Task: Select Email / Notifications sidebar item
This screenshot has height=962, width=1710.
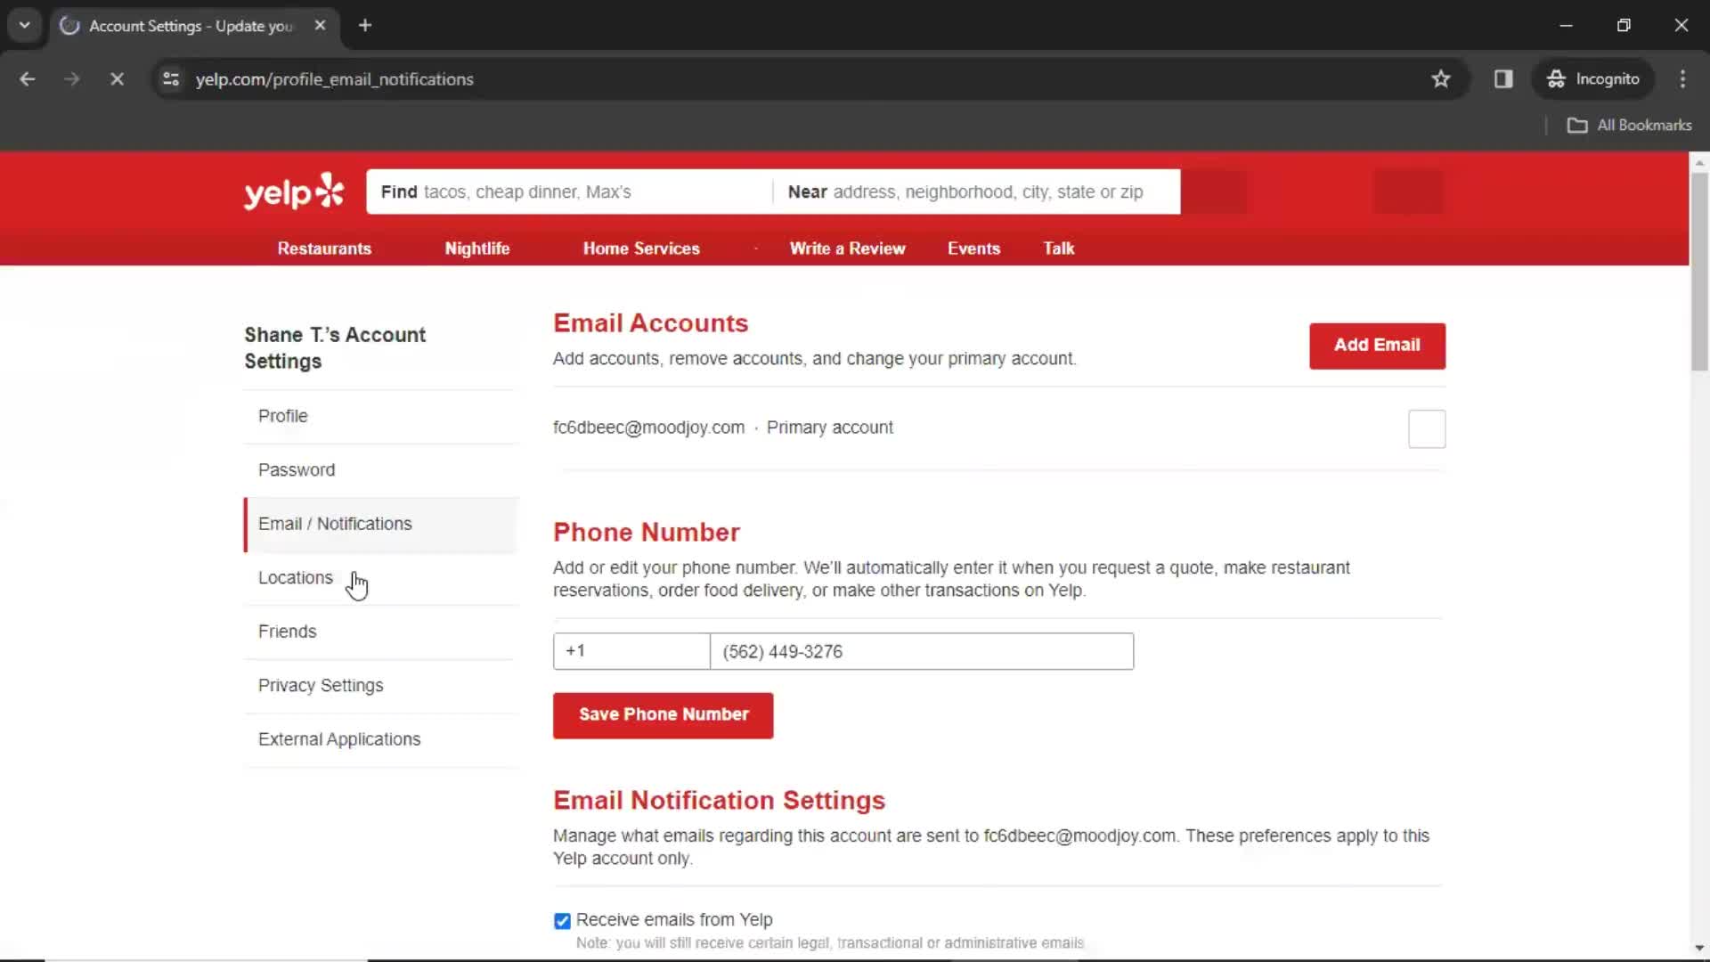Action: pyautogui.click(x=380, y=525)
